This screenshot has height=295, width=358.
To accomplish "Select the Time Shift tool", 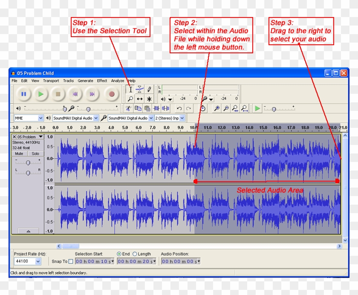I will [139, 99].
